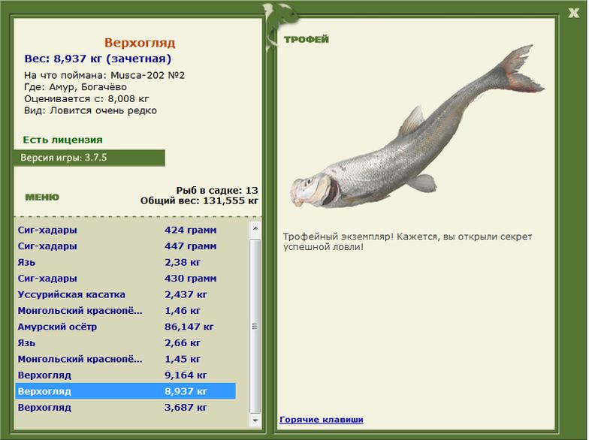
Task: Select Сиг-хадары 447 грамм entry
Action: pyautogui.click(x=125, y=246)
